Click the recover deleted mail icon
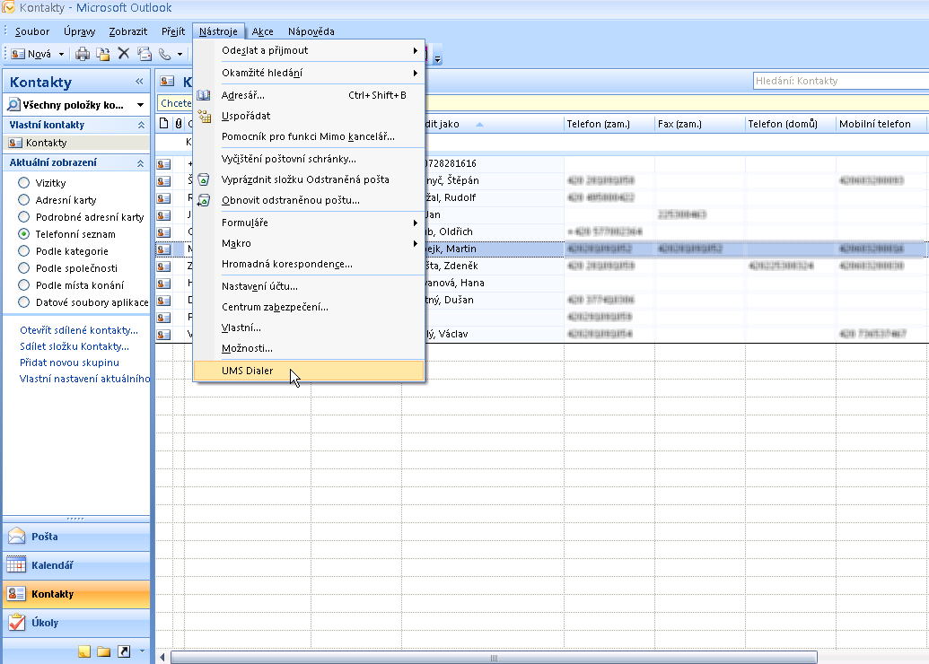This screenshot has width=929, height=664. [x=204, y=200]
